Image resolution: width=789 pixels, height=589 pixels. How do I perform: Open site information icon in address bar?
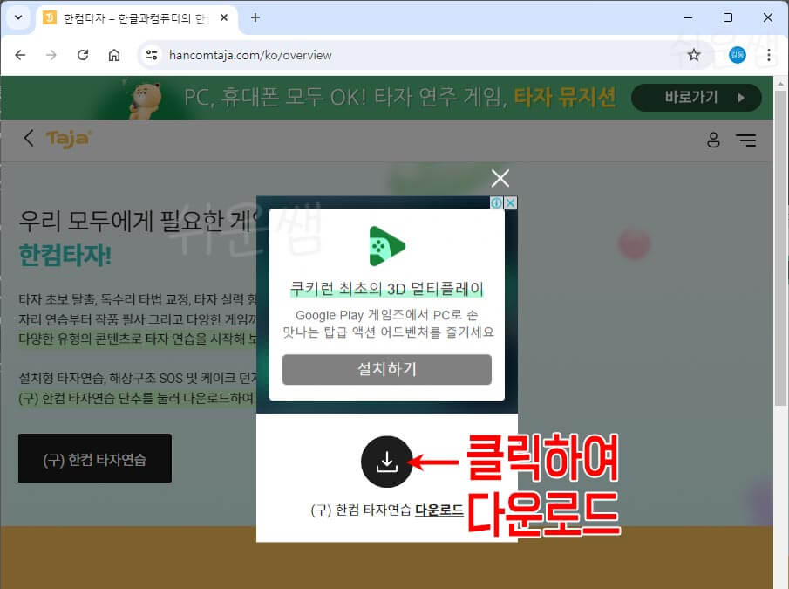[x=152, y=55]
